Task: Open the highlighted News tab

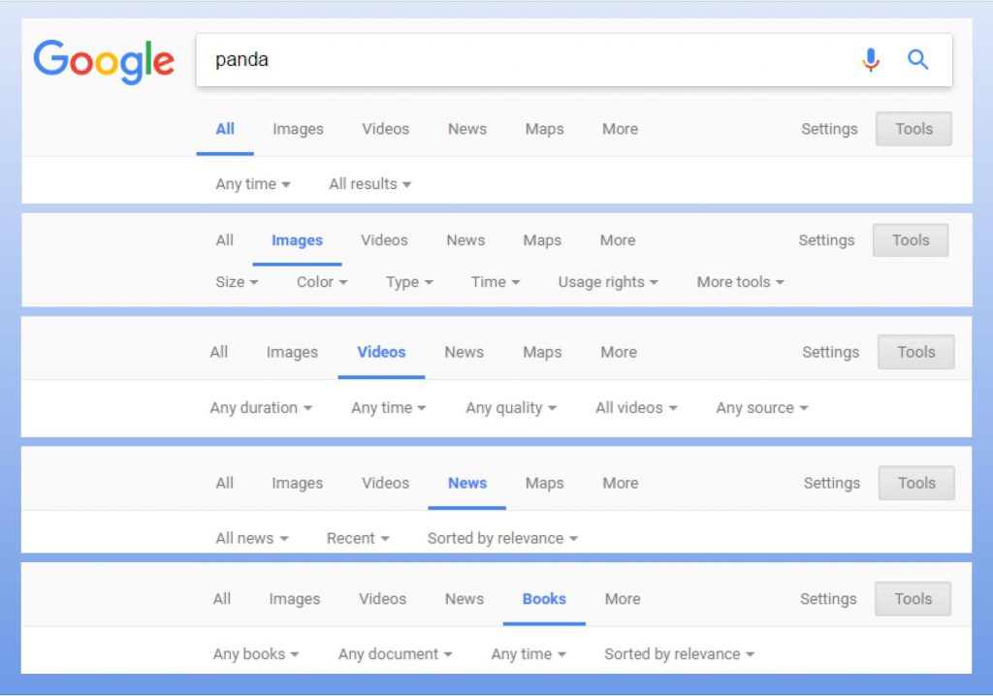Action: pos(467,483)
